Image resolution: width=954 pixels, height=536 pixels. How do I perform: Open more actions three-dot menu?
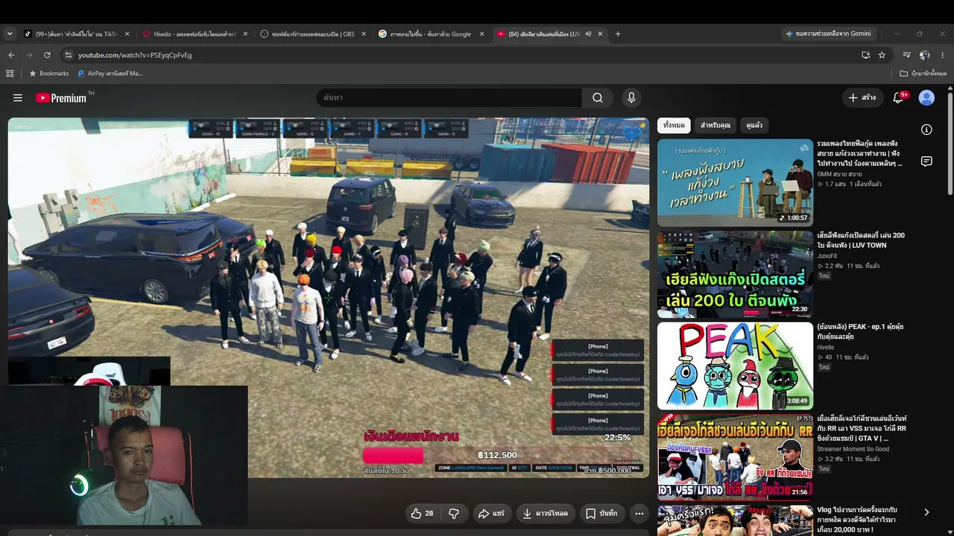[639, 513]
